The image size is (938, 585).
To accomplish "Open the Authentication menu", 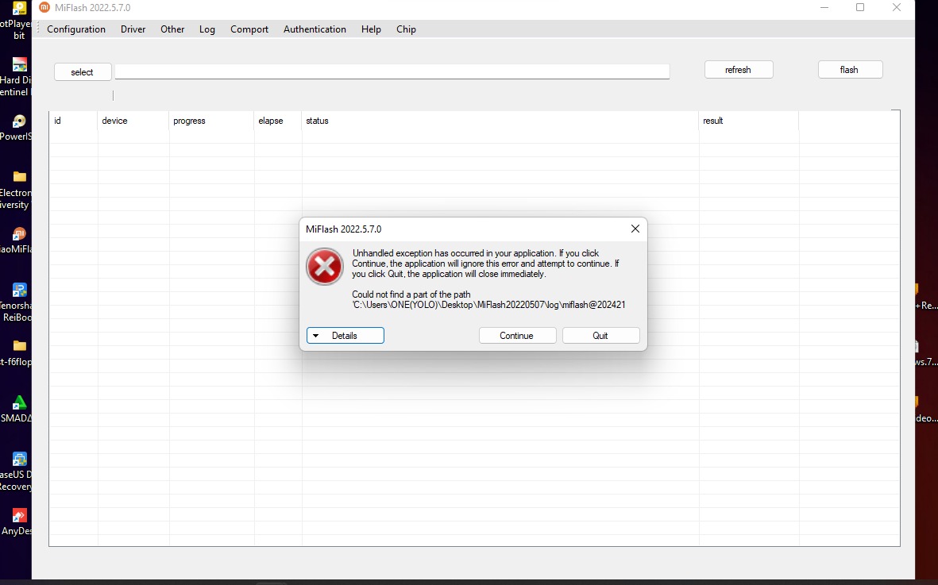I will pyautogui.click(x=315, y=29).
